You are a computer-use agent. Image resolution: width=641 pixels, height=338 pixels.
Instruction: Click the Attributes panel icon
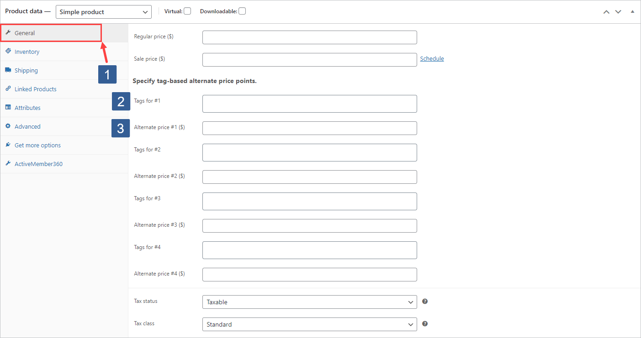(x=8, y=107)
